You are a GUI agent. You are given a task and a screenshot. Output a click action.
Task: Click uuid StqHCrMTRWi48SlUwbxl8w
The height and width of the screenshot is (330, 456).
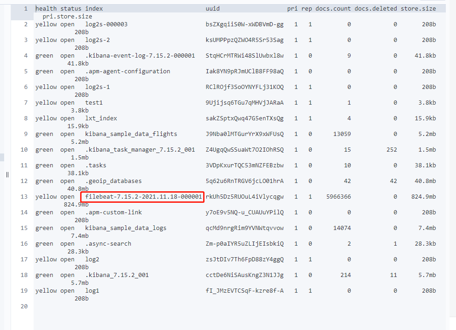245,56
